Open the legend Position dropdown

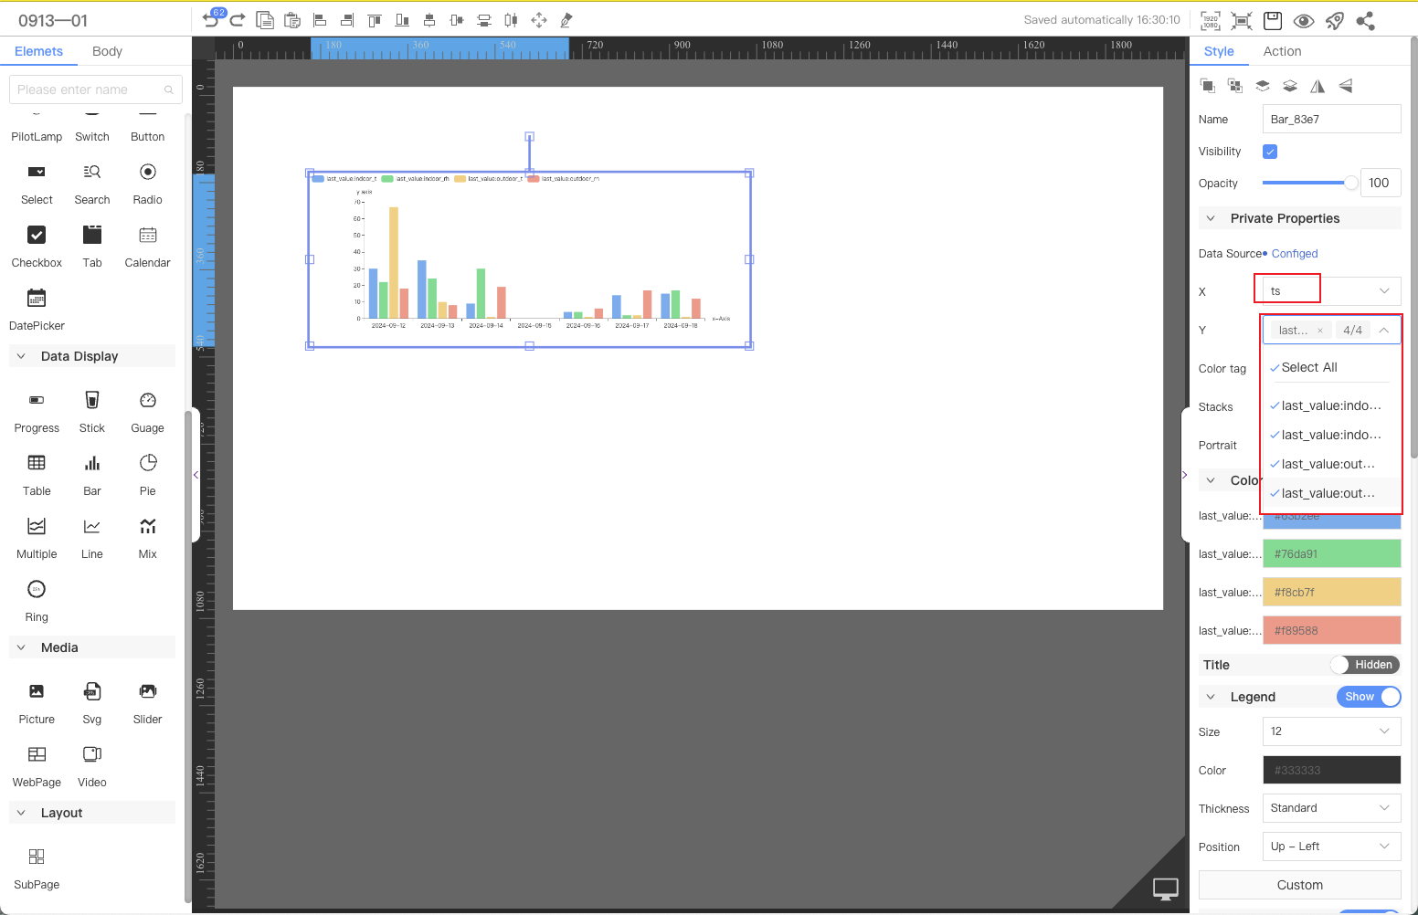(1331, 847)
